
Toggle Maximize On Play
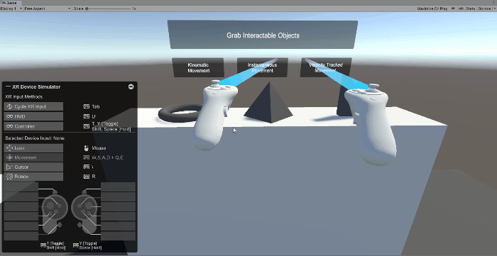(x=432, y=9)
